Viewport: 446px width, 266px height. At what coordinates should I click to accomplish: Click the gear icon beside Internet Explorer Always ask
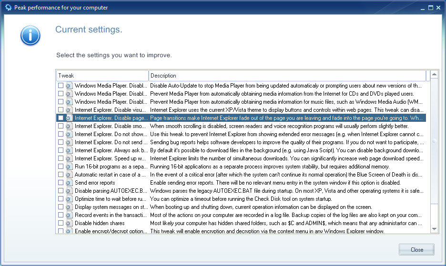[69, 150]
